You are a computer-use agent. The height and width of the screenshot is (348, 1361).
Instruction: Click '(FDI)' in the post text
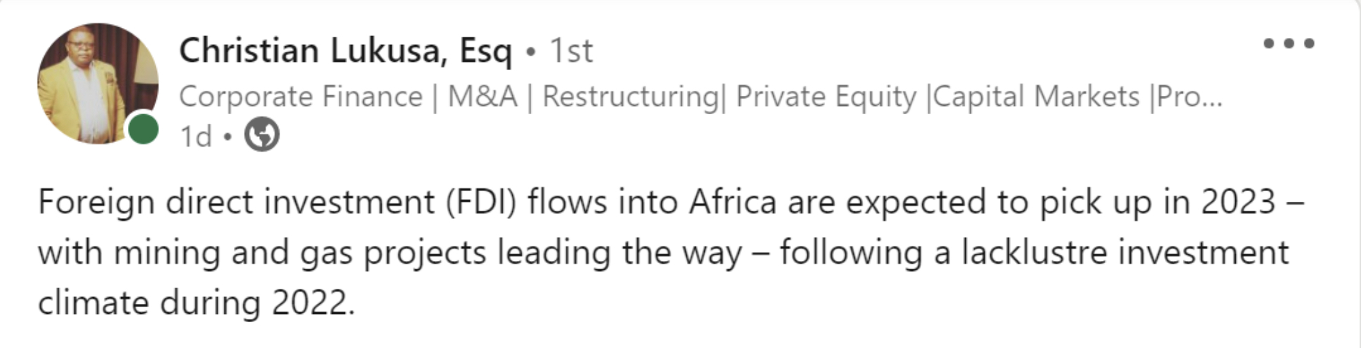click(482, 203)
